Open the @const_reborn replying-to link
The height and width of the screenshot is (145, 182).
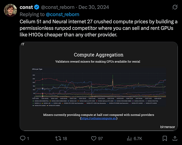62,15
